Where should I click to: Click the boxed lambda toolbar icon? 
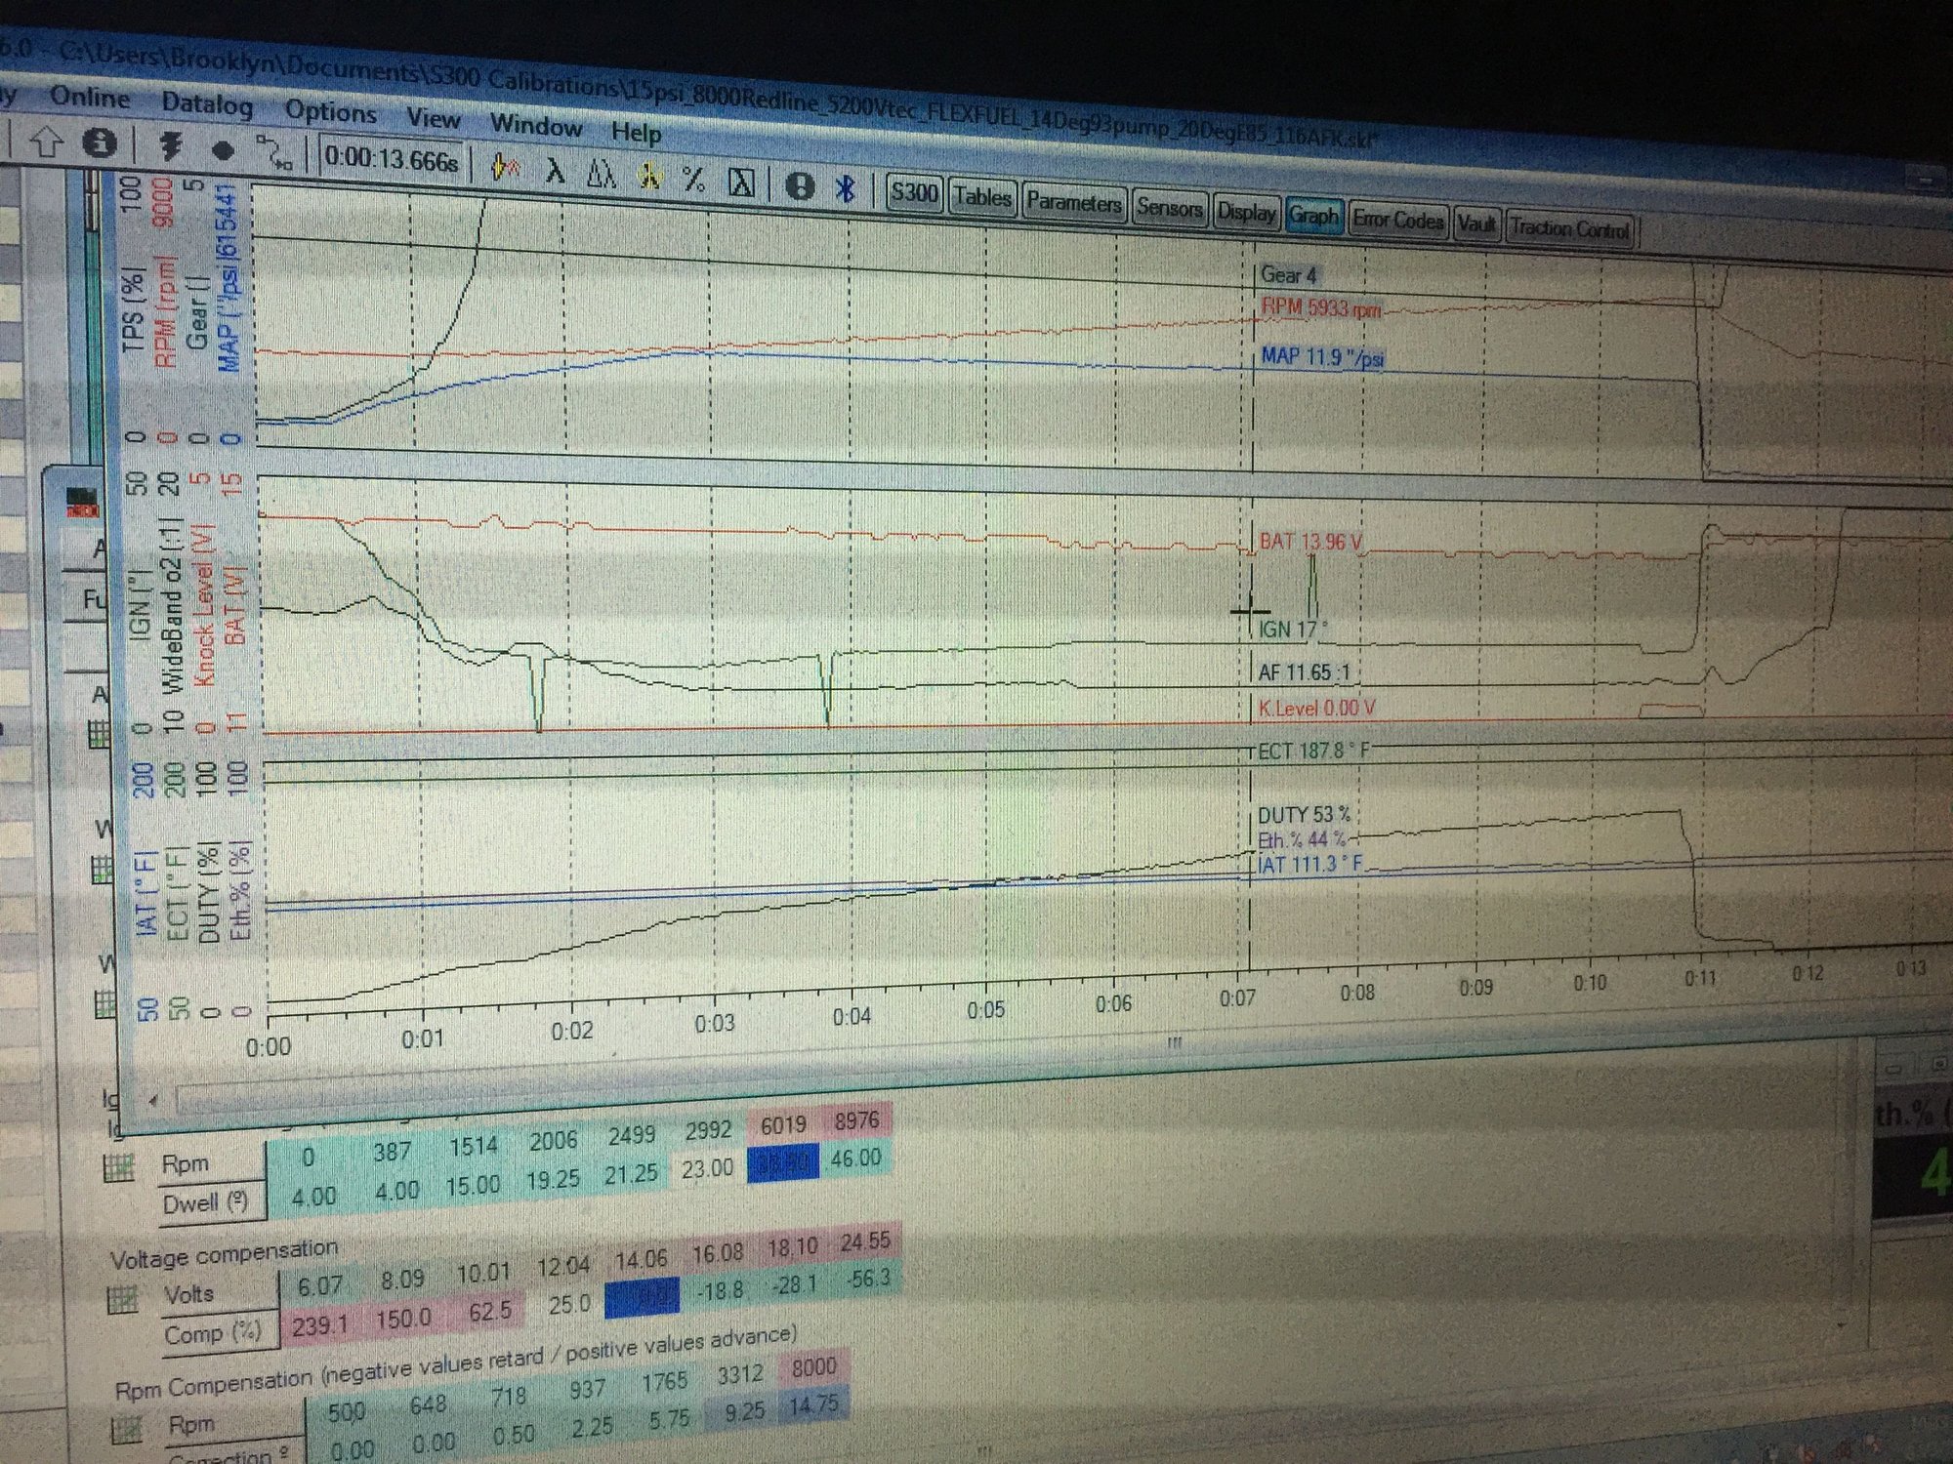click(x=741, y=181)
